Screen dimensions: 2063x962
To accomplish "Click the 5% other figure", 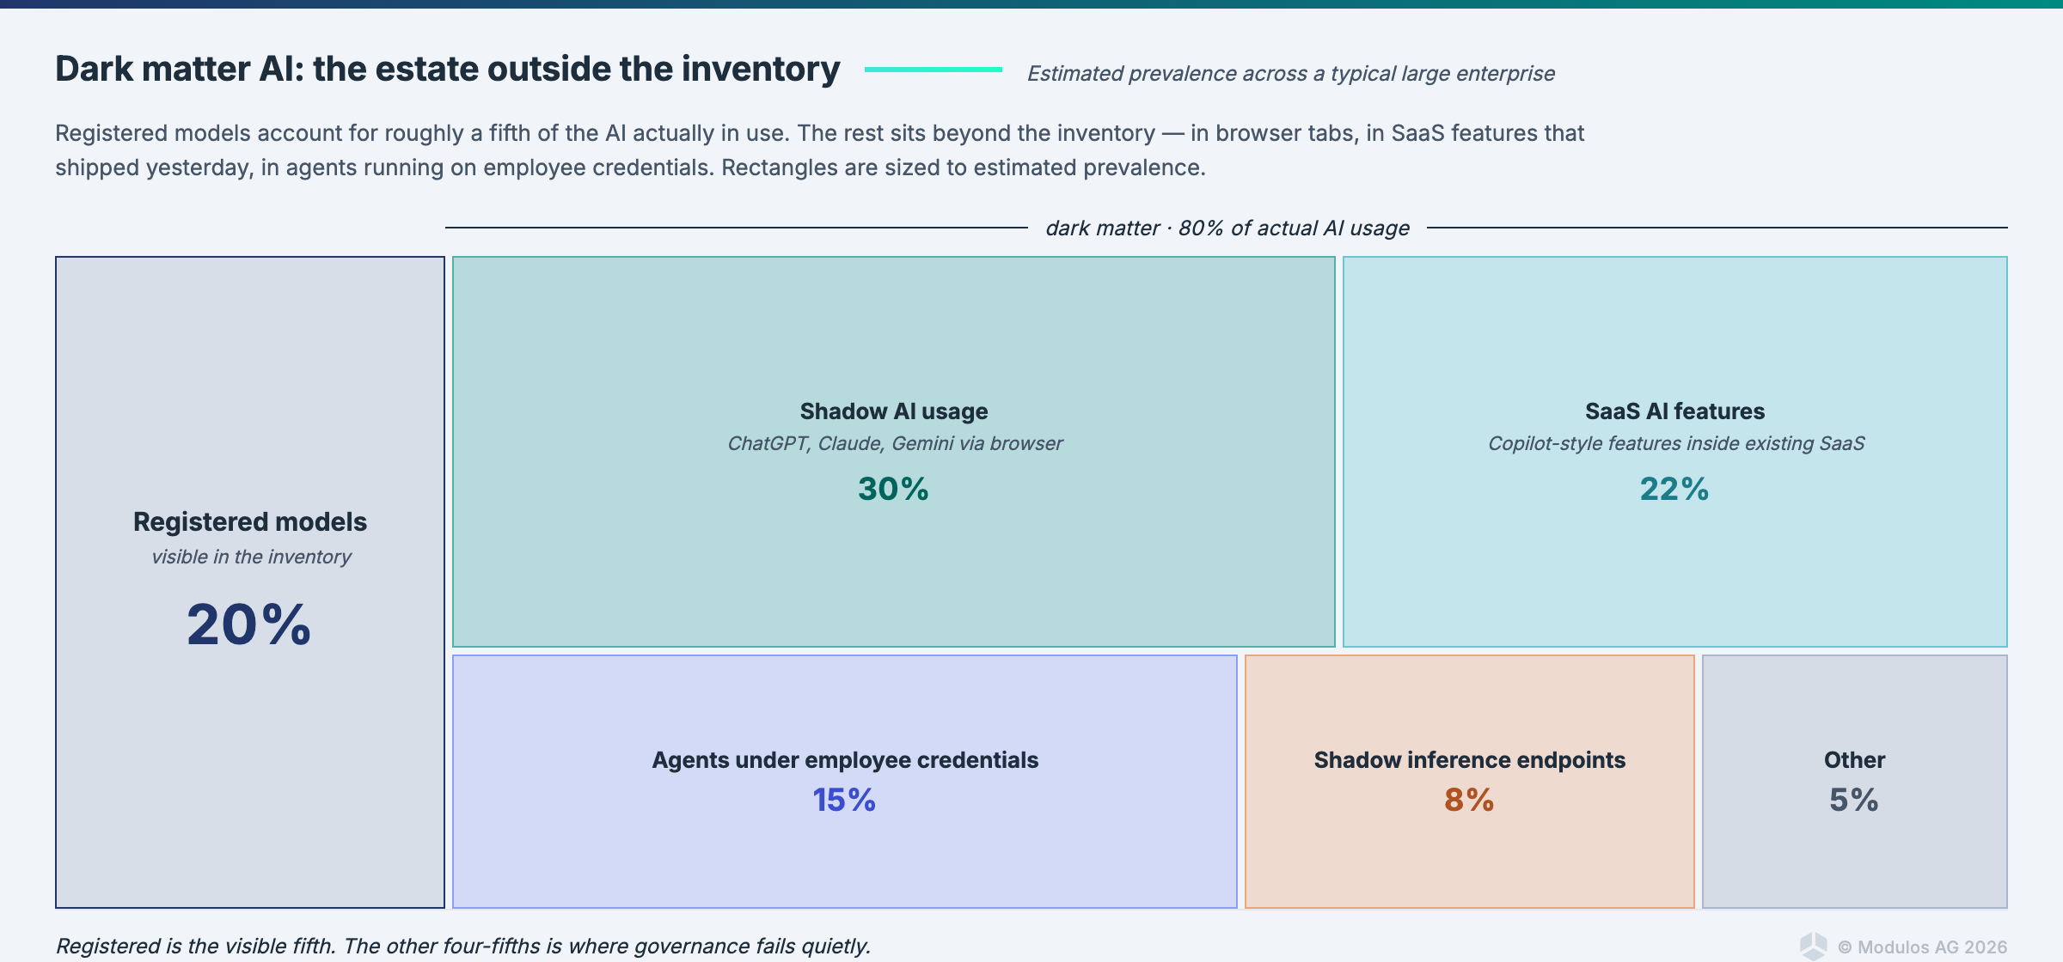I will 1854,800.
